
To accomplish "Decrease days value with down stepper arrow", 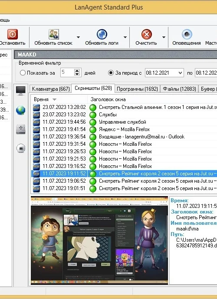I will (x=77, y=74).
